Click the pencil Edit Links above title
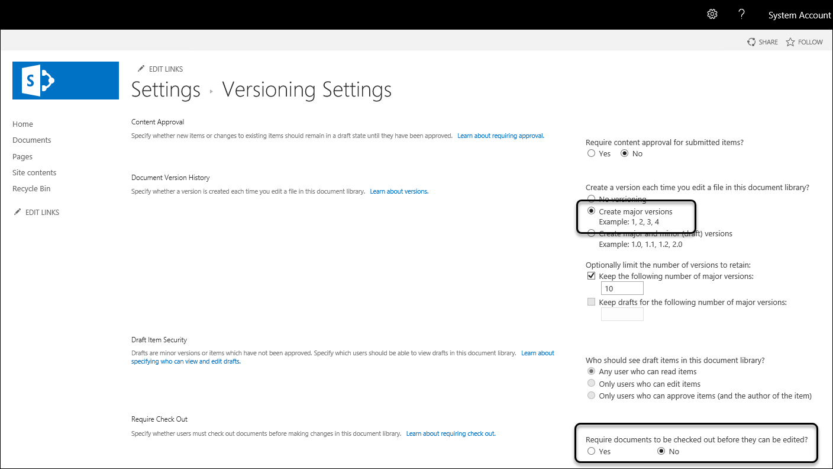833x469 pixels. (141, 69)
